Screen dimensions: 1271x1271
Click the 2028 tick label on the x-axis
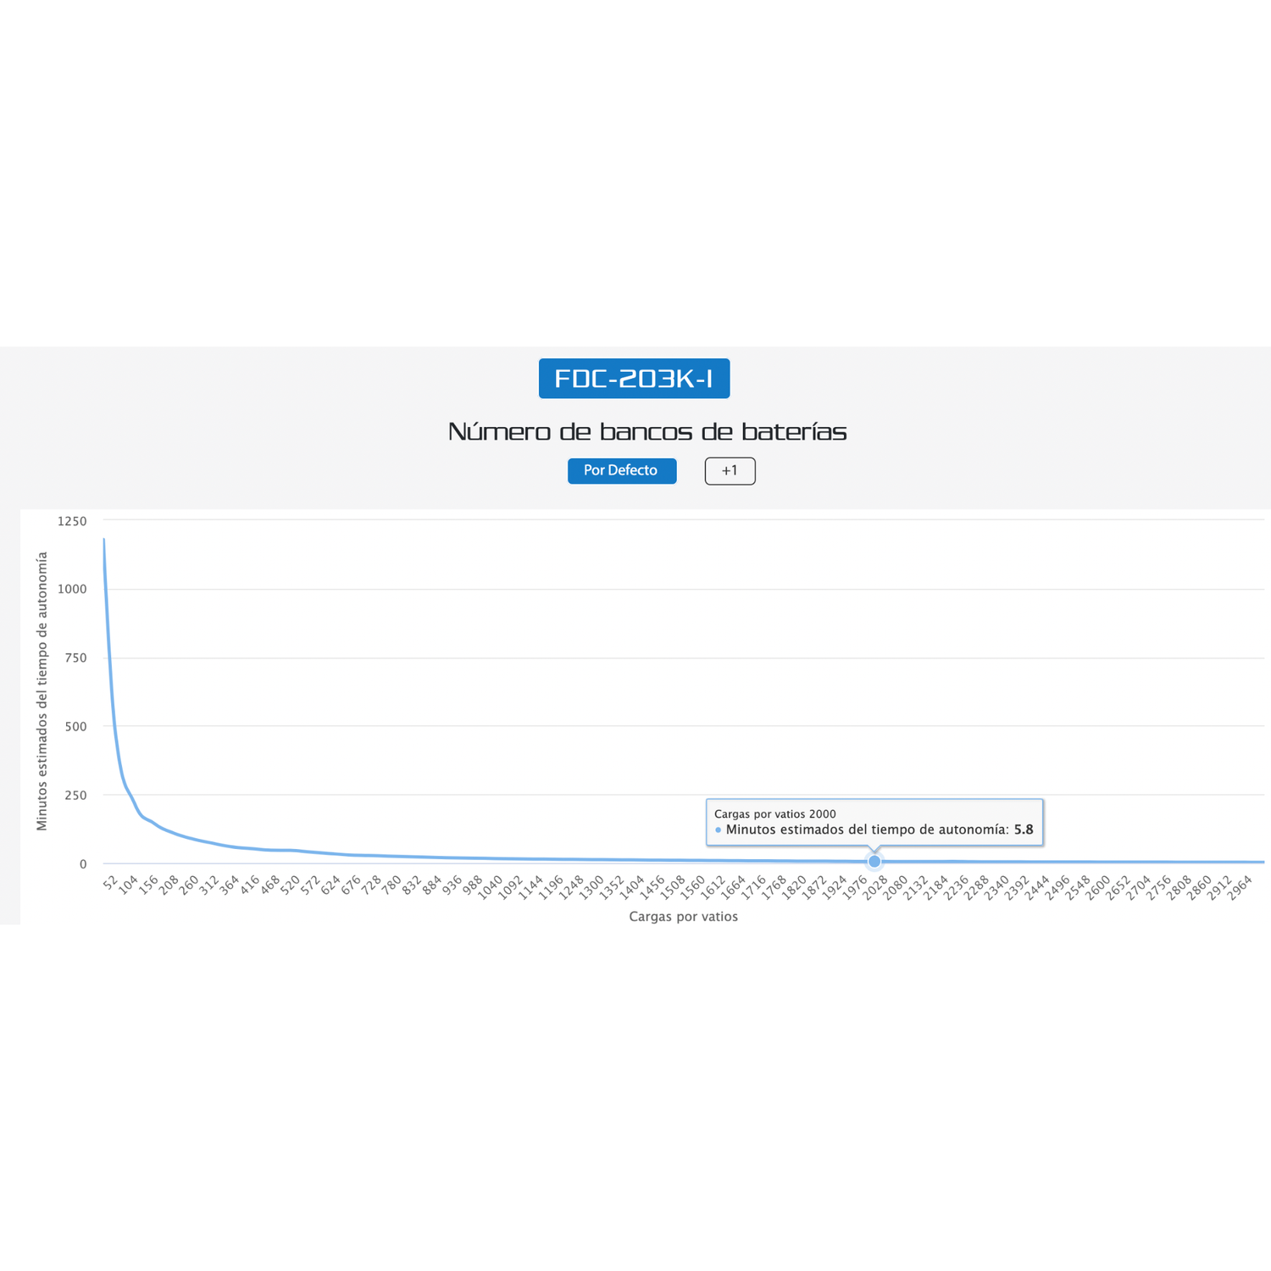(874, 888)
